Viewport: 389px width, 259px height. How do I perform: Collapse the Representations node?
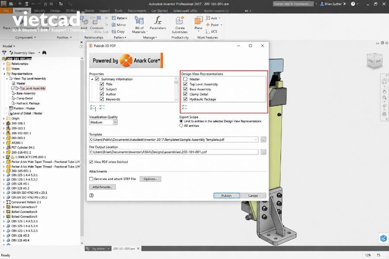coord(4,74)
